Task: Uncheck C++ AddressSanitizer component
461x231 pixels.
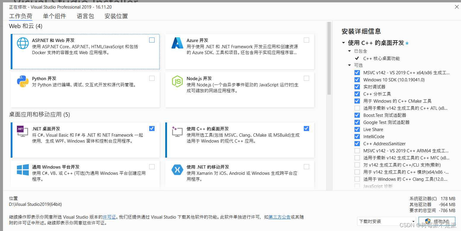Action: [357, 143]
